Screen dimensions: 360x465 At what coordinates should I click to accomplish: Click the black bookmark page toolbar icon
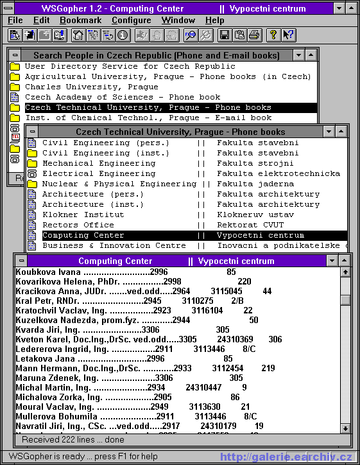30,35
